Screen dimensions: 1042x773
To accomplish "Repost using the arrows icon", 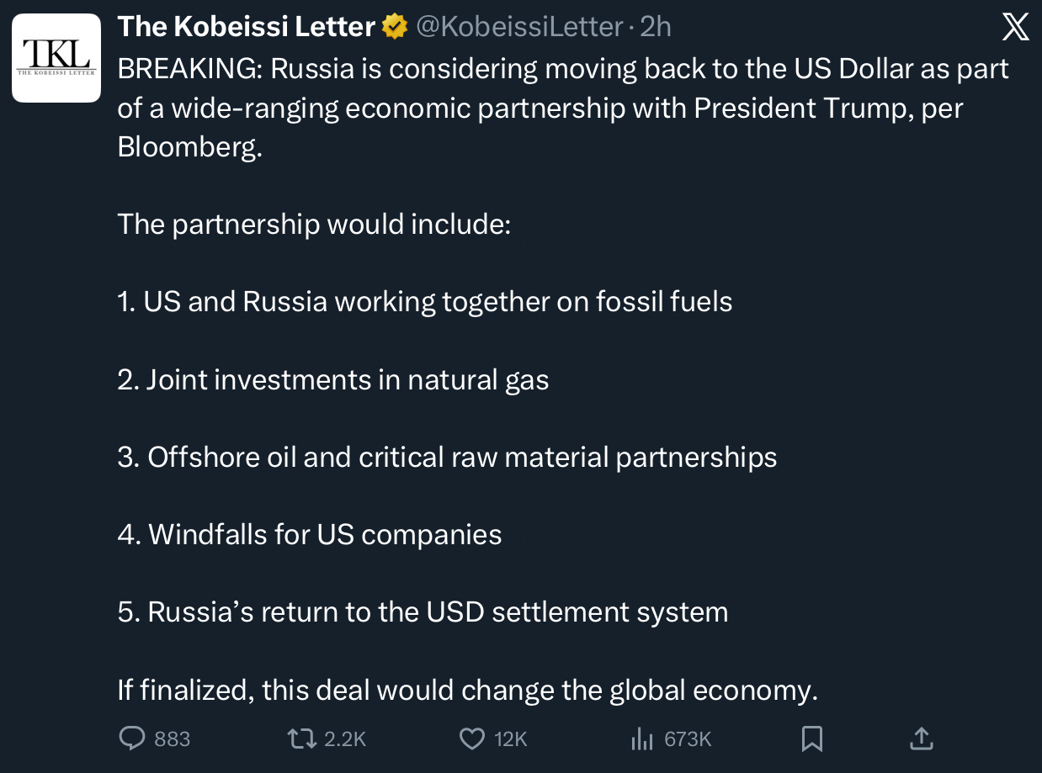I will (301, 739).
